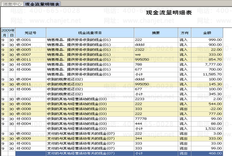This screenshot has height=156, width=232.
Task: Select voucher cell 收-0010
Action: [31, 114]
